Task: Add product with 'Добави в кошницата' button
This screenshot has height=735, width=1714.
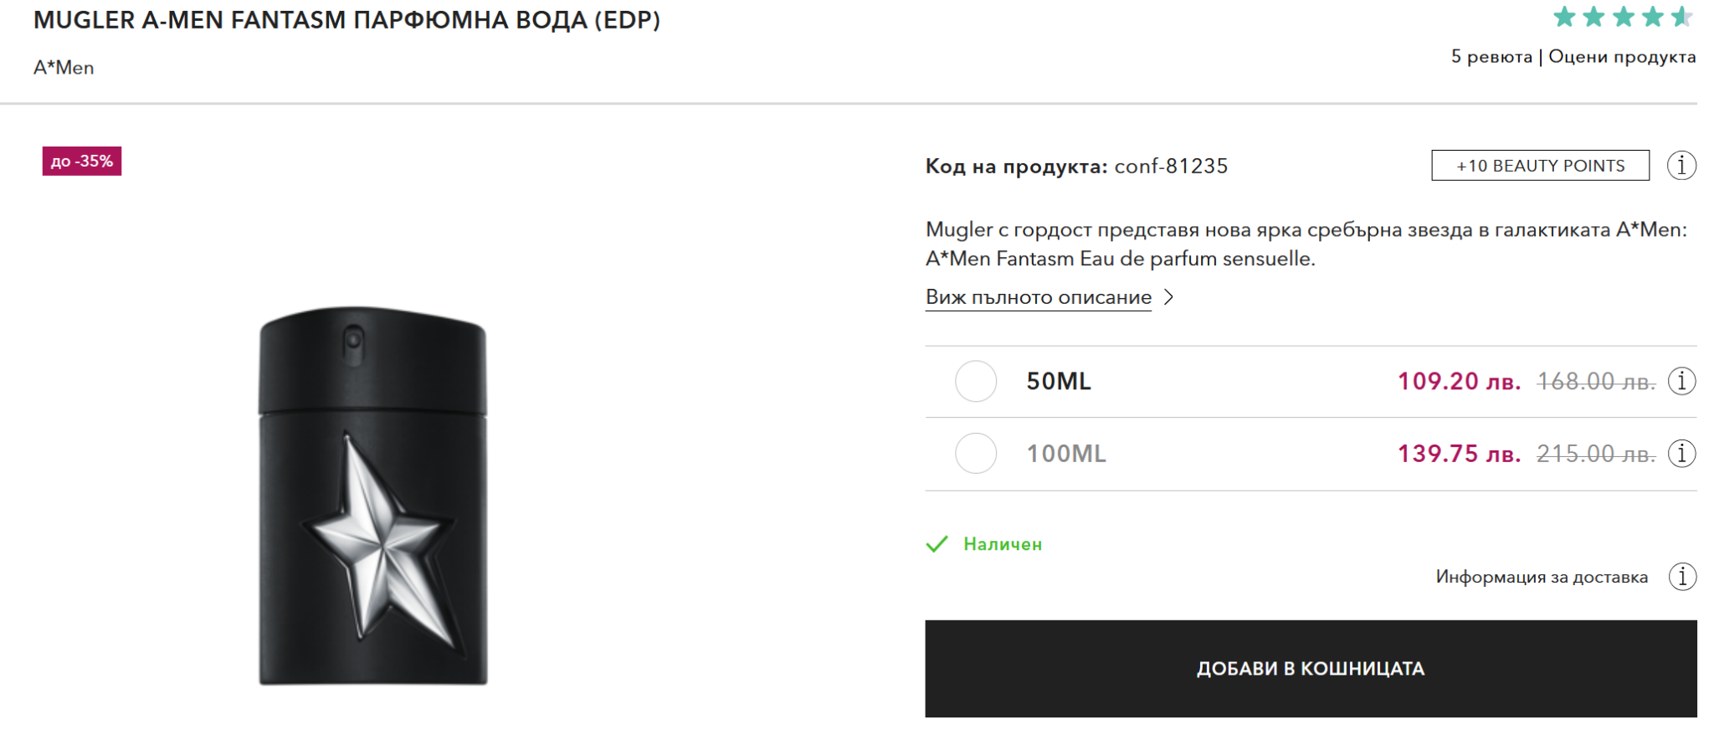Action: [1311, 668]
